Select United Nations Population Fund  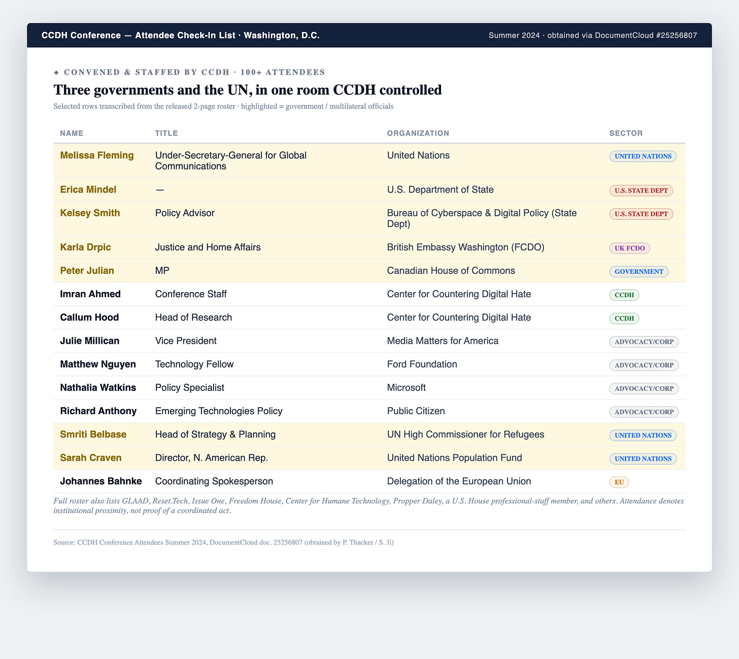coord(455,457)
